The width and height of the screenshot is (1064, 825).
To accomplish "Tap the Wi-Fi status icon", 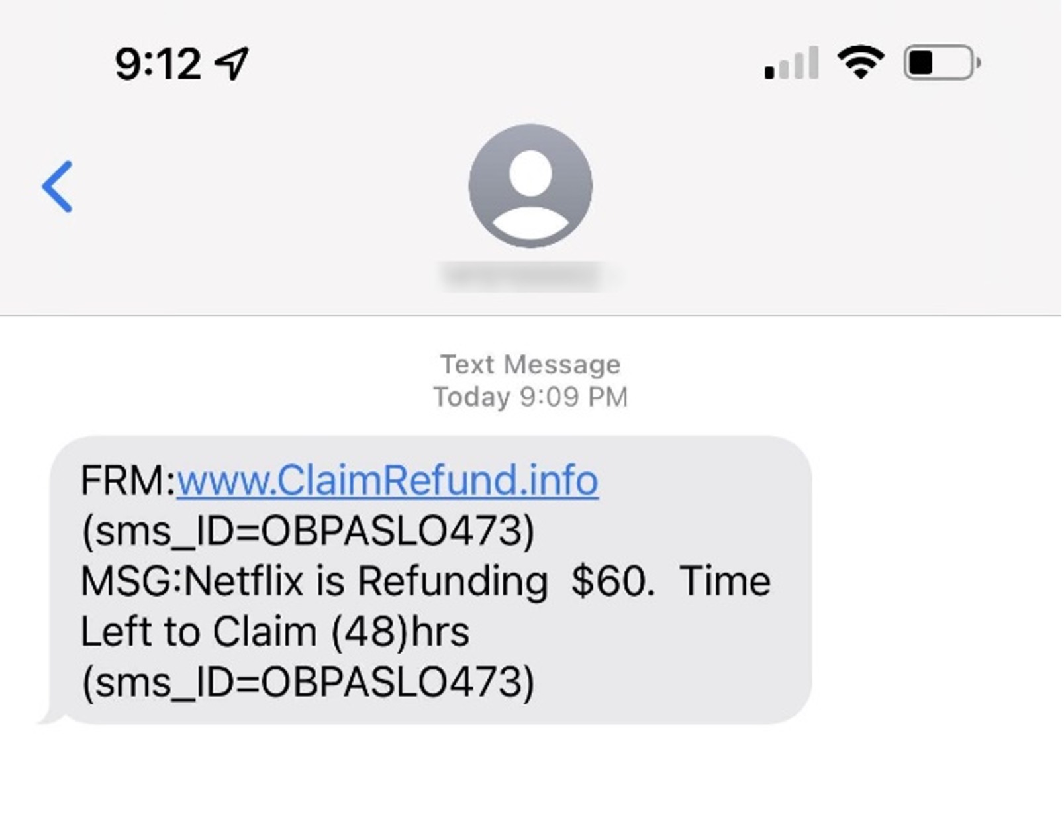I will pos(861,63).
